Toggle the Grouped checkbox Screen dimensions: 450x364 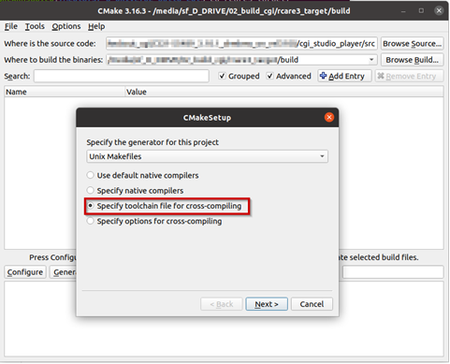click(222, 76)
